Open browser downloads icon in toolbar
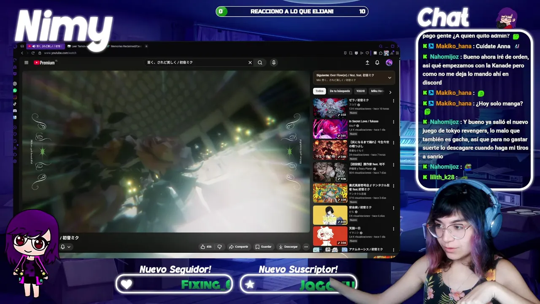The width and height of the screenshot is (540, 304). tap(391, 53)
